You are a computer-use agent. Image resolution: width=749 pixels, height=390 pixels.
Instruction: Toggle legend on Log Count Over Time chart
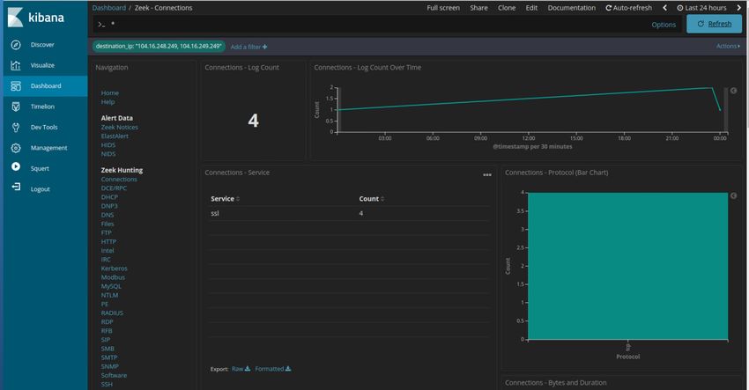point(733,91)
